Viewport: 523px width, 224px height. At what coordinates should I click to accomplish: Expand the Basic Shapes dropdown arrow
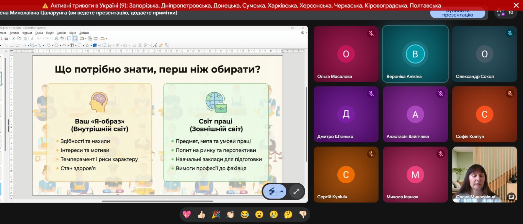point(53,46)
